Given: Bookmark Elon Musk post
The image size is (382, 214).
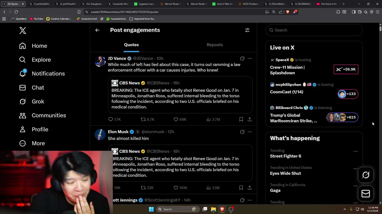Looking at the screenshot, I should point(241,188).
